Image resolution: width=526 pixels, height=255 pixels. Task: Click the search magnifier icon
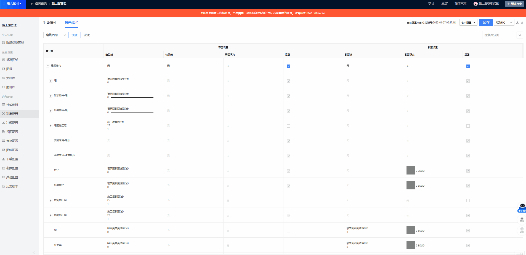(x=520, y=35)
